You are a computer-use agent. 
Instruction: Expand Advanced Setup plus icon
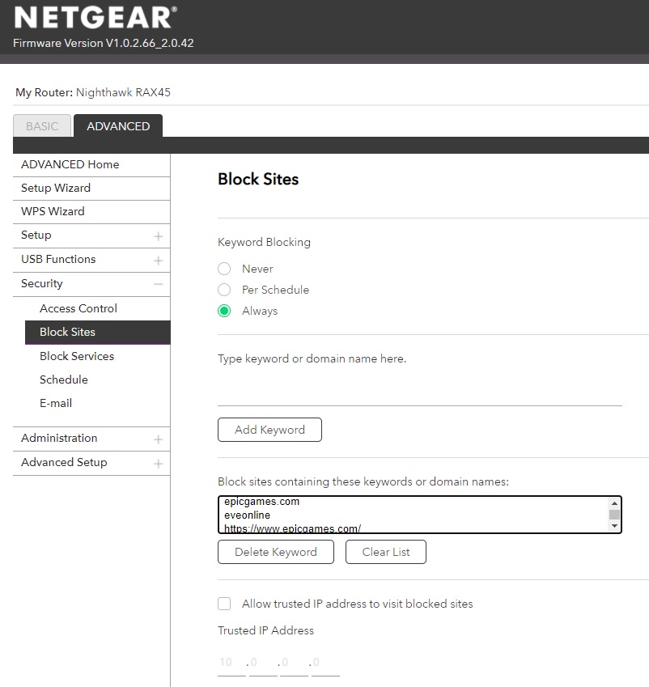tap(158, 464)
